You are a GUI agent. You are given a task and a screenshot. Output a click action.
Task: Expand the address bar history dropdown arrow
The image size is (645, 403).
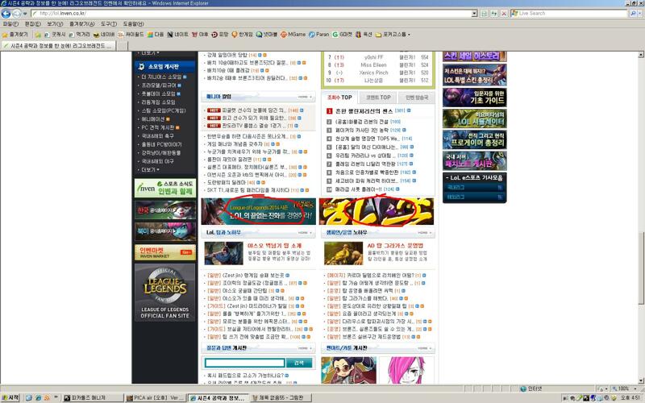475,14
